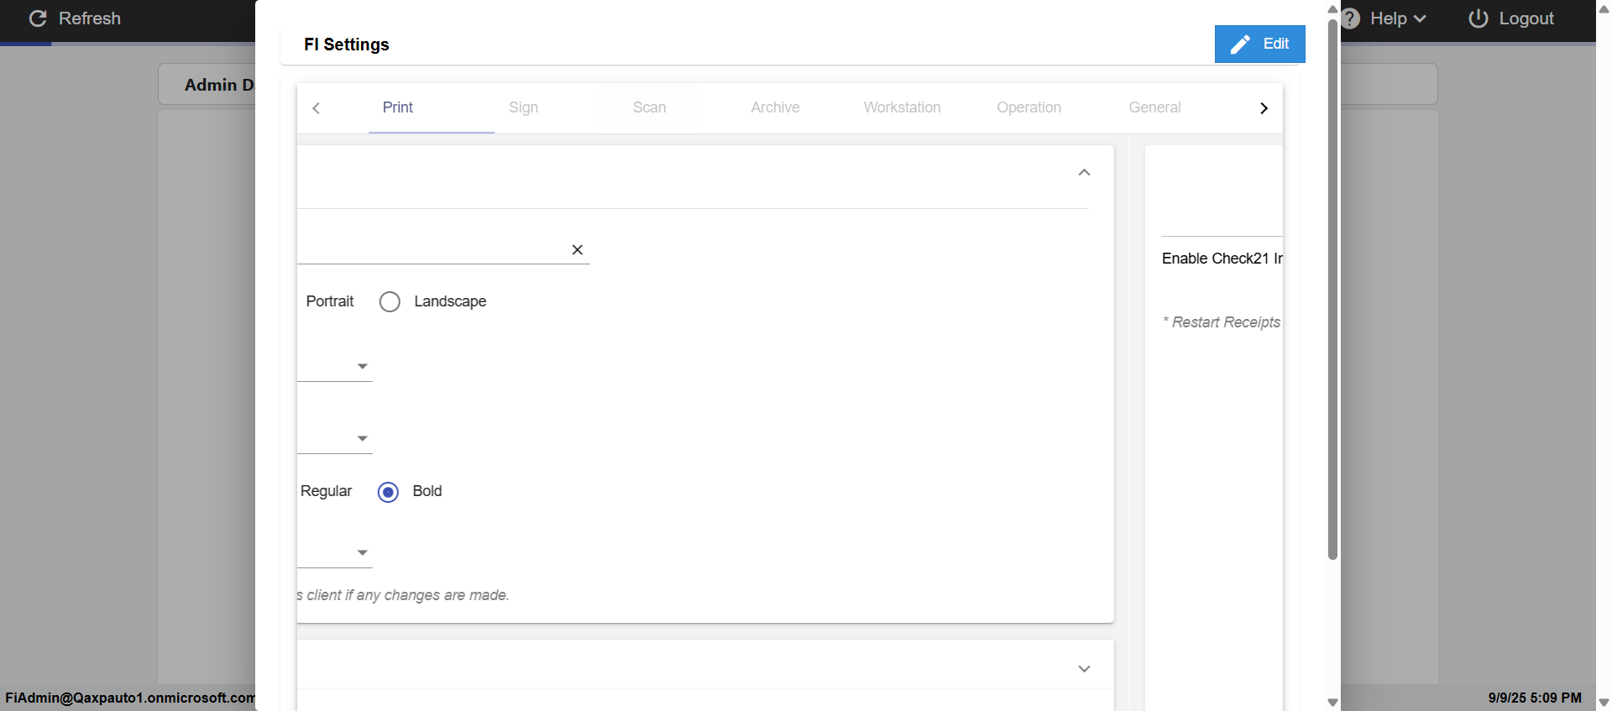Select the Landscape orientation option
The height and width of the screenshot is (711, 1612).
(390, 301)
